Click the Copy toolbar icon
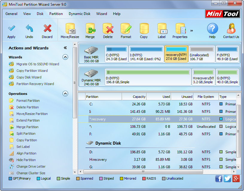Viewport: 244px width, 191px height. (144, 29)
